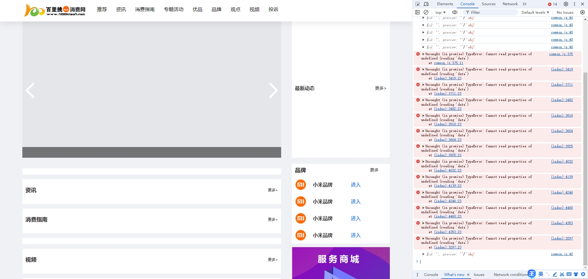Viewport: 588px width, 279px height.
Task: Expand the TypeError entry from (index):3818
Action: point(423,115)
